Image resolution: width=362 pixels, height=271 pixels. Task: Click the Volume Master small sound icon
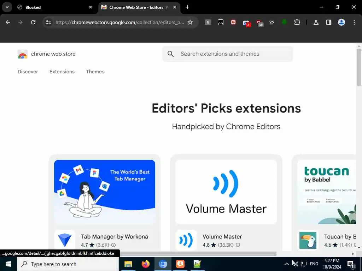pos(186,240)
